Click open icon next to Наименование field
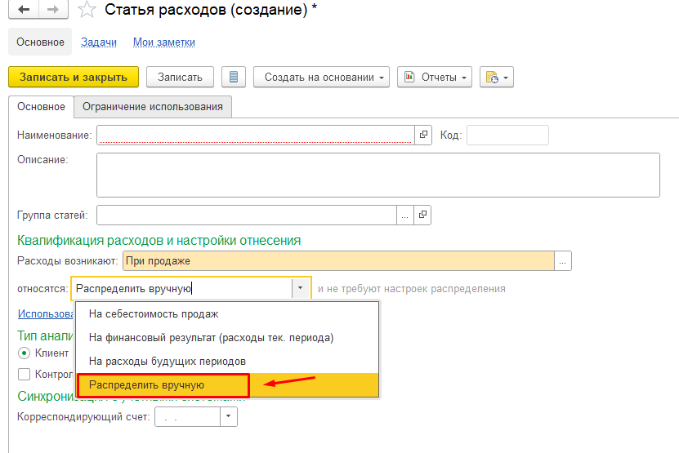 (423, 135)
